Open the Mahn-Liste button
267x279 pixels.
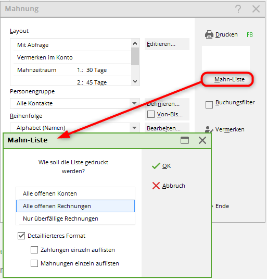[x=227, y=79]
